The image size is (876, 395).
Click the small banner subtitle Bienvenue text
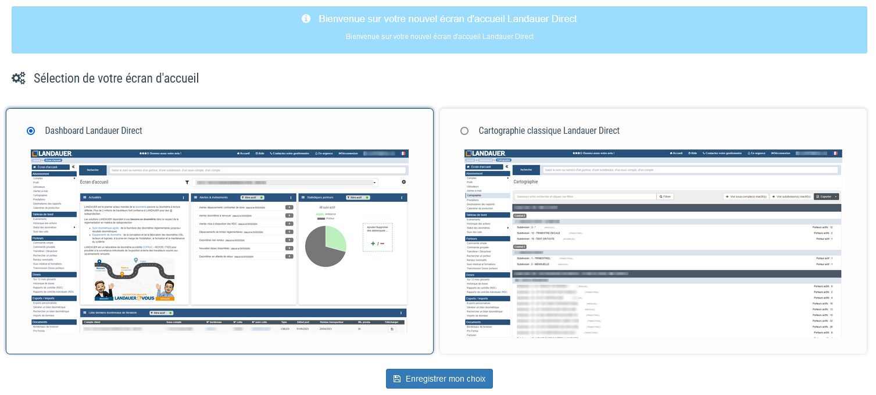pos(439,37)
